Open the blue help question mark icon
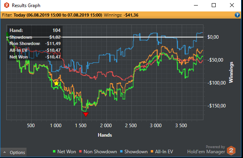Screen dimensions: 243x158 [237, 15]
